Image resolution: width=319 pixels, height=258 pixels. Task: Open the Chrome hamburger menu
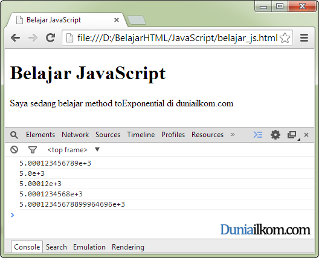[x=304, y=38]
